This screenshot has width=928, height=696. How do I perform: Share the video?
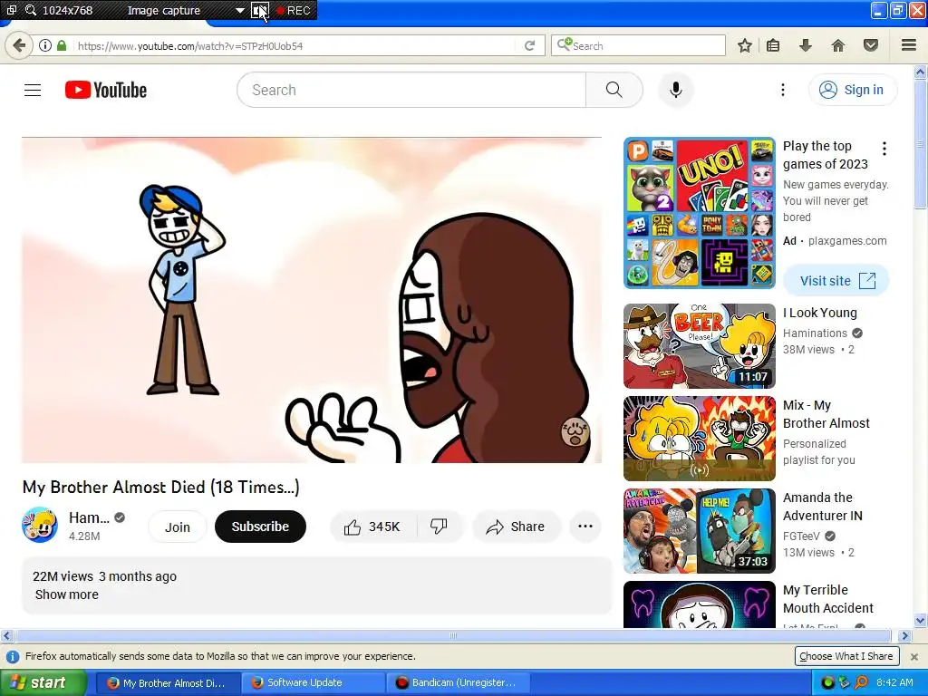516,527
